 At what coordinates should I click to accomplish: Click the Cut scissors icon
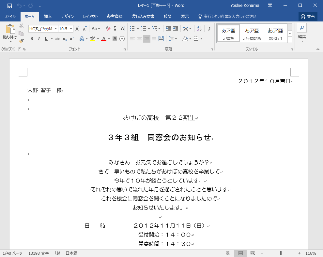point(21,26)
